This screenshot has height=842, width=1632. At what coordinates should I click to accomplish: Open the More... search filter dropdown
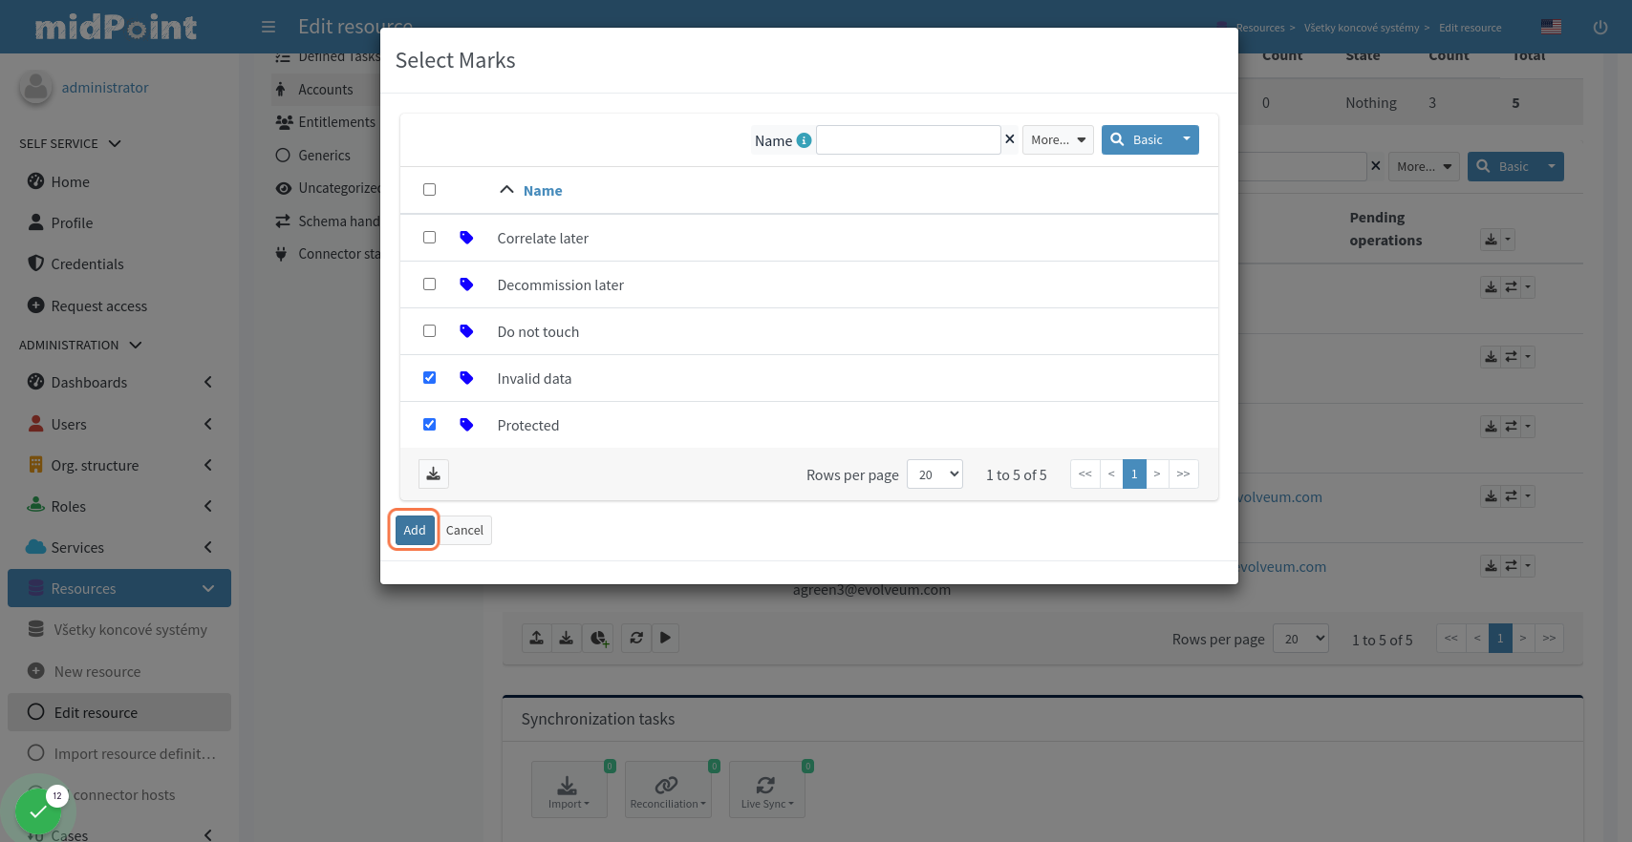tap(1058, 140)
